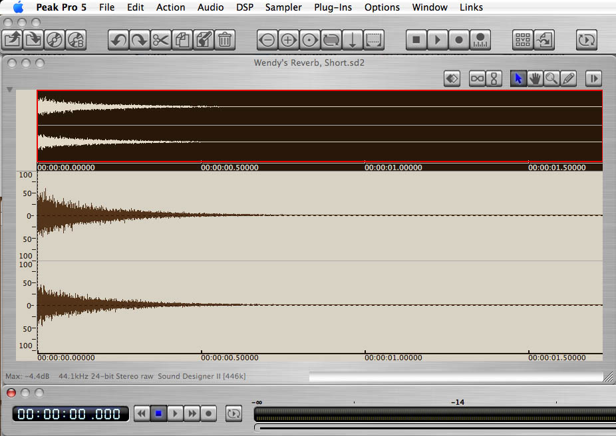Open the File menu
The image size is (616, 436).
tap(107, 7)
